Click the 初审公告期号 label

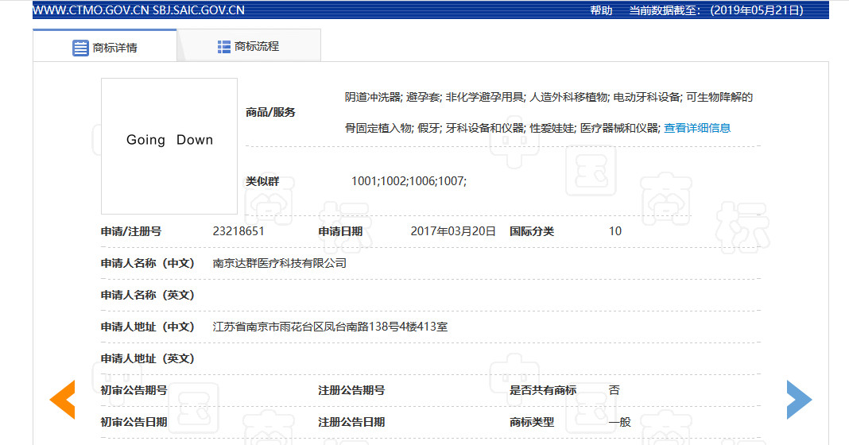tap(134, 390)
